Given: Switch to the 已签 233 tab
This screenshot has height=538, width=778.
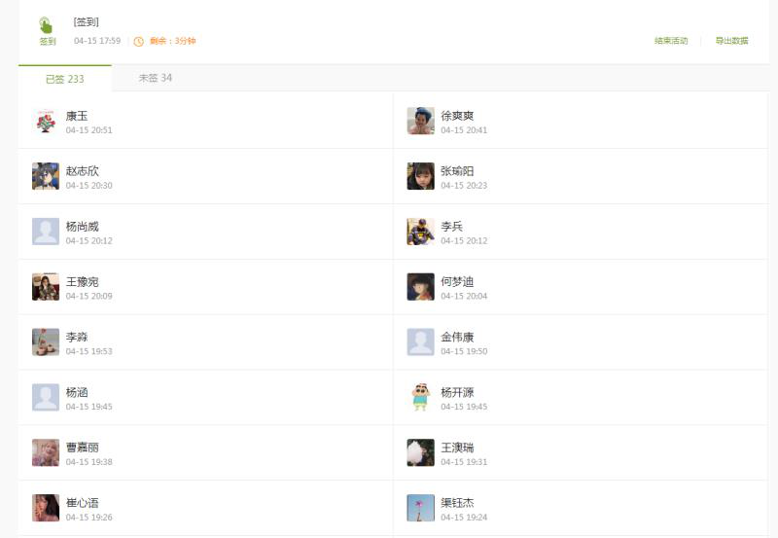Looking at the screenshot, I should 65,79.
